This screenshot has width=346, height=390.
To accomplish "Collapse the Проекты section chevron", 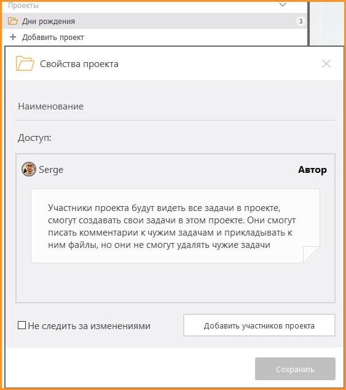I will [283, 5].
